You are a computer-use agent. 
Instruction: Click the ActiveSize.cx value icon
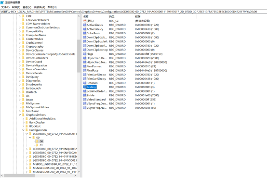(85, 25)
